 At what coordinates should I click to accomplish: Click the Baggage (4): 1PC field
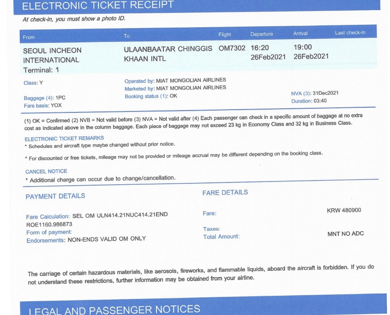click(44, 98)
